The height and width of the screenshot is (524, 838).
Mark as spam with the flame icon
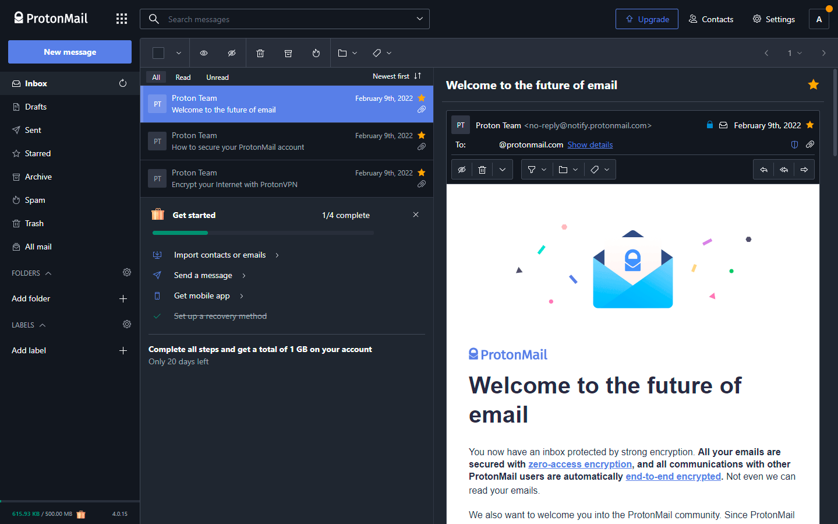point(316,53)
